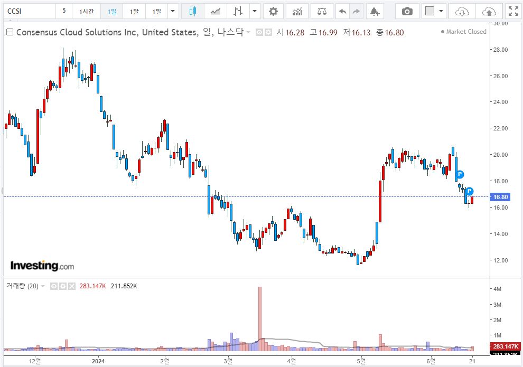
Task: Toggle fullscreen chart mode
Action: pos(513,11)
